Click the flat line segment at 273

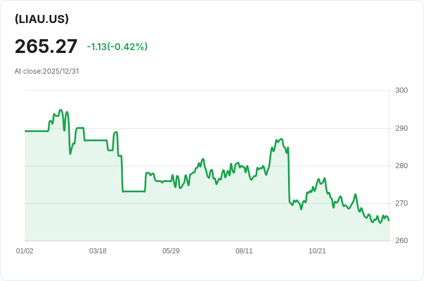(134, 191)
